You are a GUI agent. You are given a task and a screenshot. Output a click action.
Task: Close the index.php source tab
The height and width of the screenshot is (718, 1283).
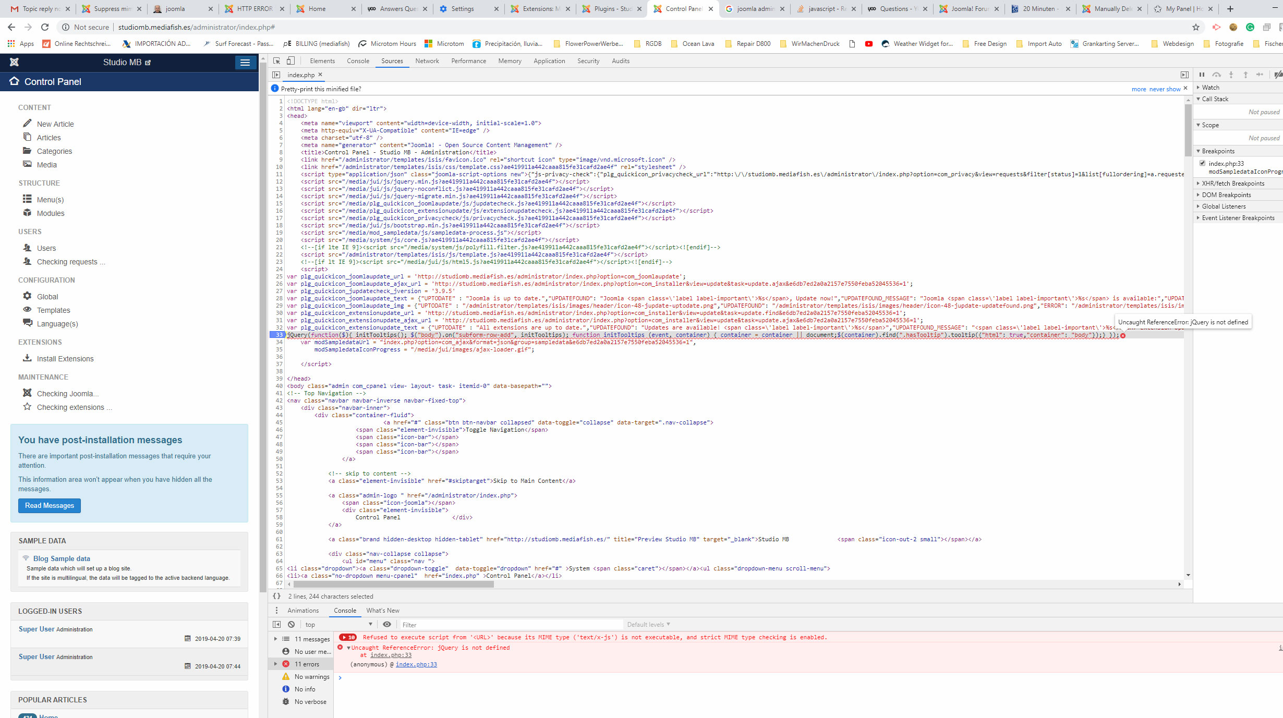pyautogui.click(x=320, y=75)
